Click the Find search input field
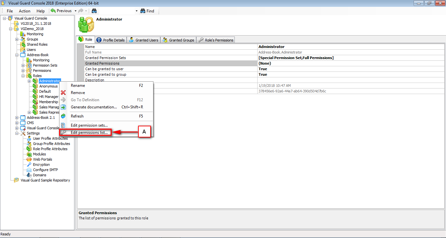The height and width of the screenshot is (238, 446). (116, 10)
